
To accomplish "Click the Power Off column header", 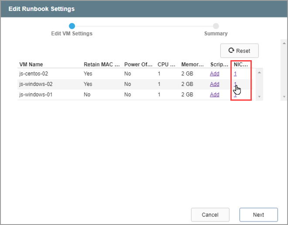I will 138,65.
